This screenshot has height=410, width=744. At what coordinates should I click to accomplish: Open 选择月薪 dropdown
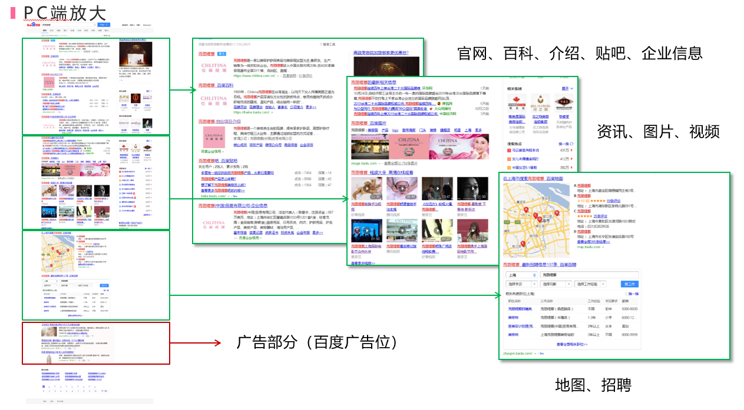click(556, 284)
